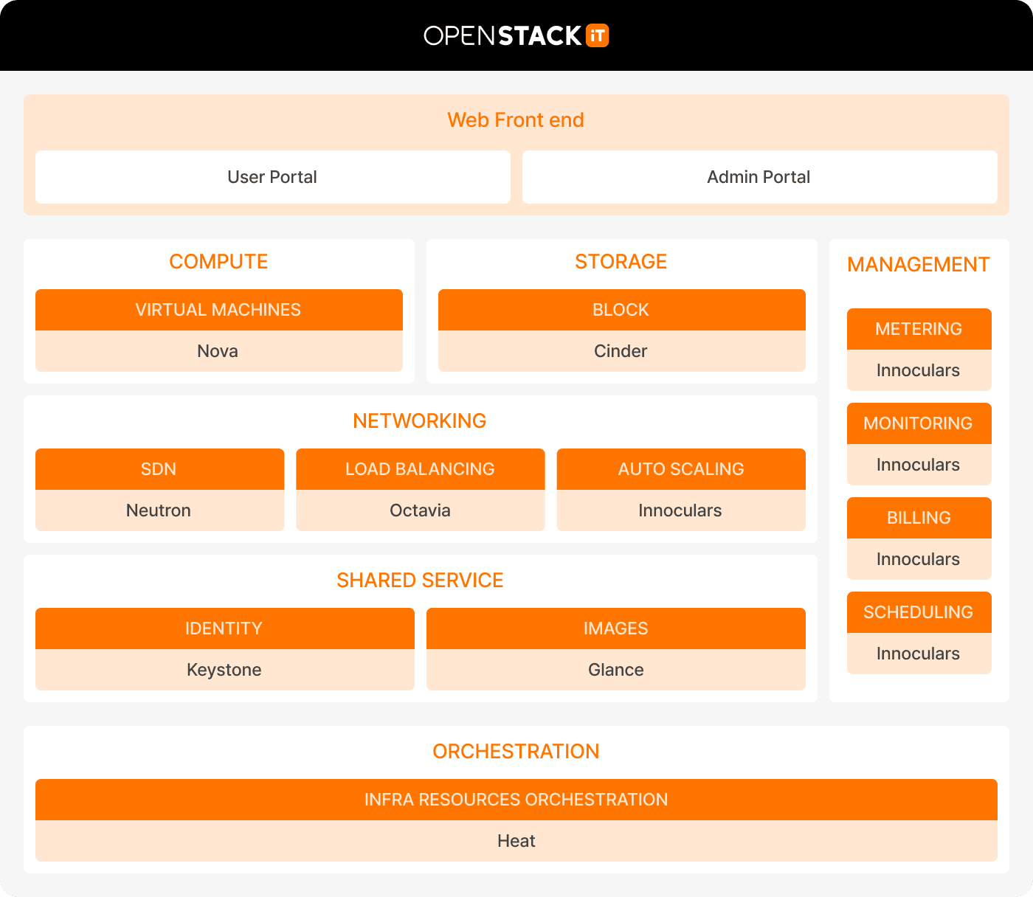Choose the Identity service header

pos(224,628)
